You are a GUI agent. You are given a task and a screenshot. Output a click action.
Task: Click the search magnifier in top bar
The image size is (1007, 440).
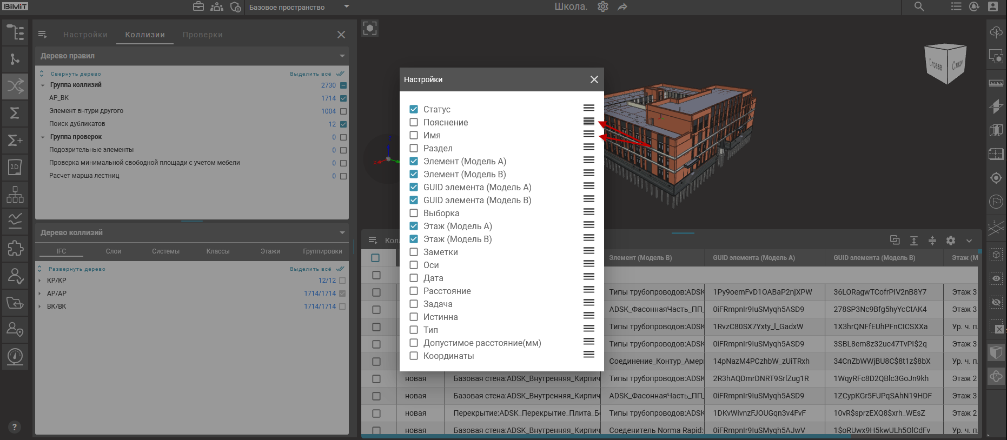pos(919,7)
